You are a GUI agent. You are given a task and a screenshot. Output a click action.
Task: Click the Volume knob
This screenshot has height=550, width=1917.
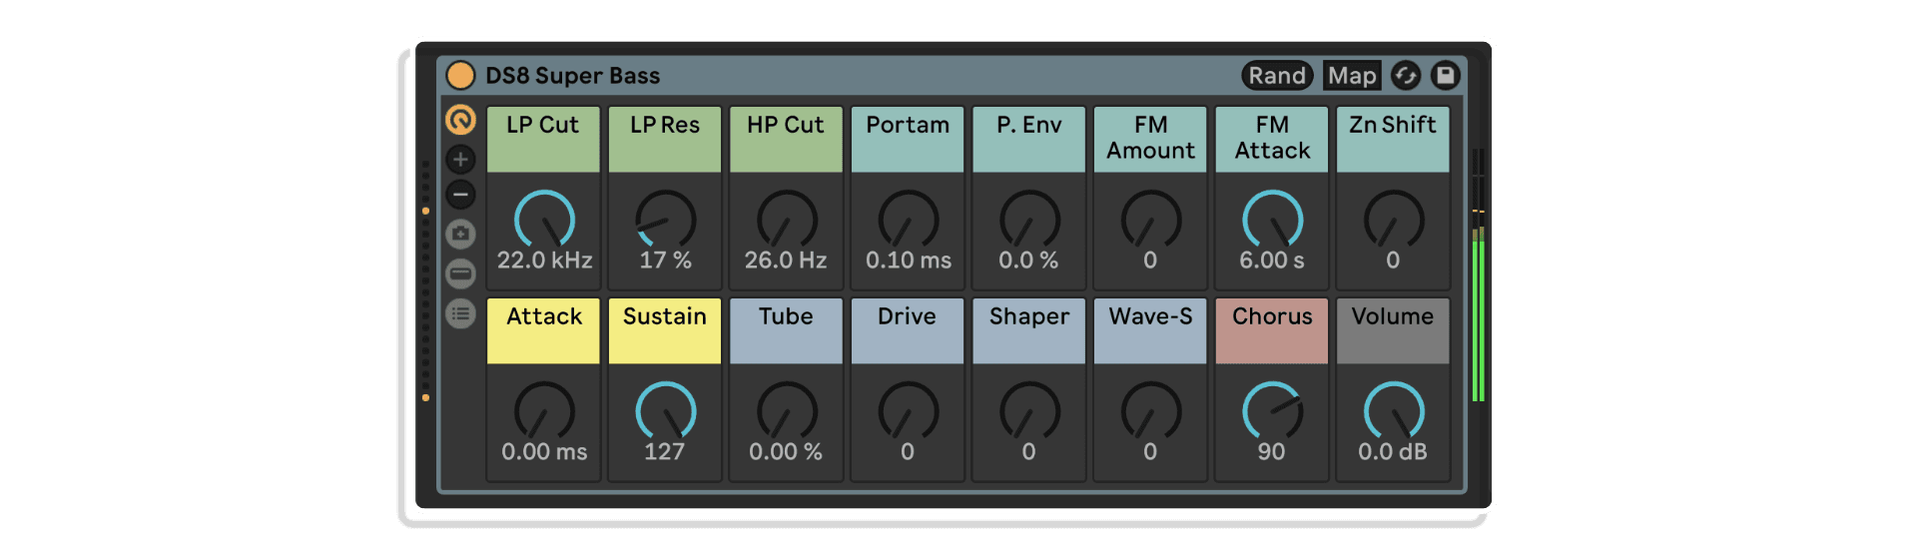pos(1394,410)
